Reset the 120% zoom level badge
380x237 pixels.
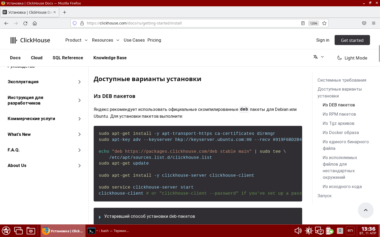(x=313, y=23)
